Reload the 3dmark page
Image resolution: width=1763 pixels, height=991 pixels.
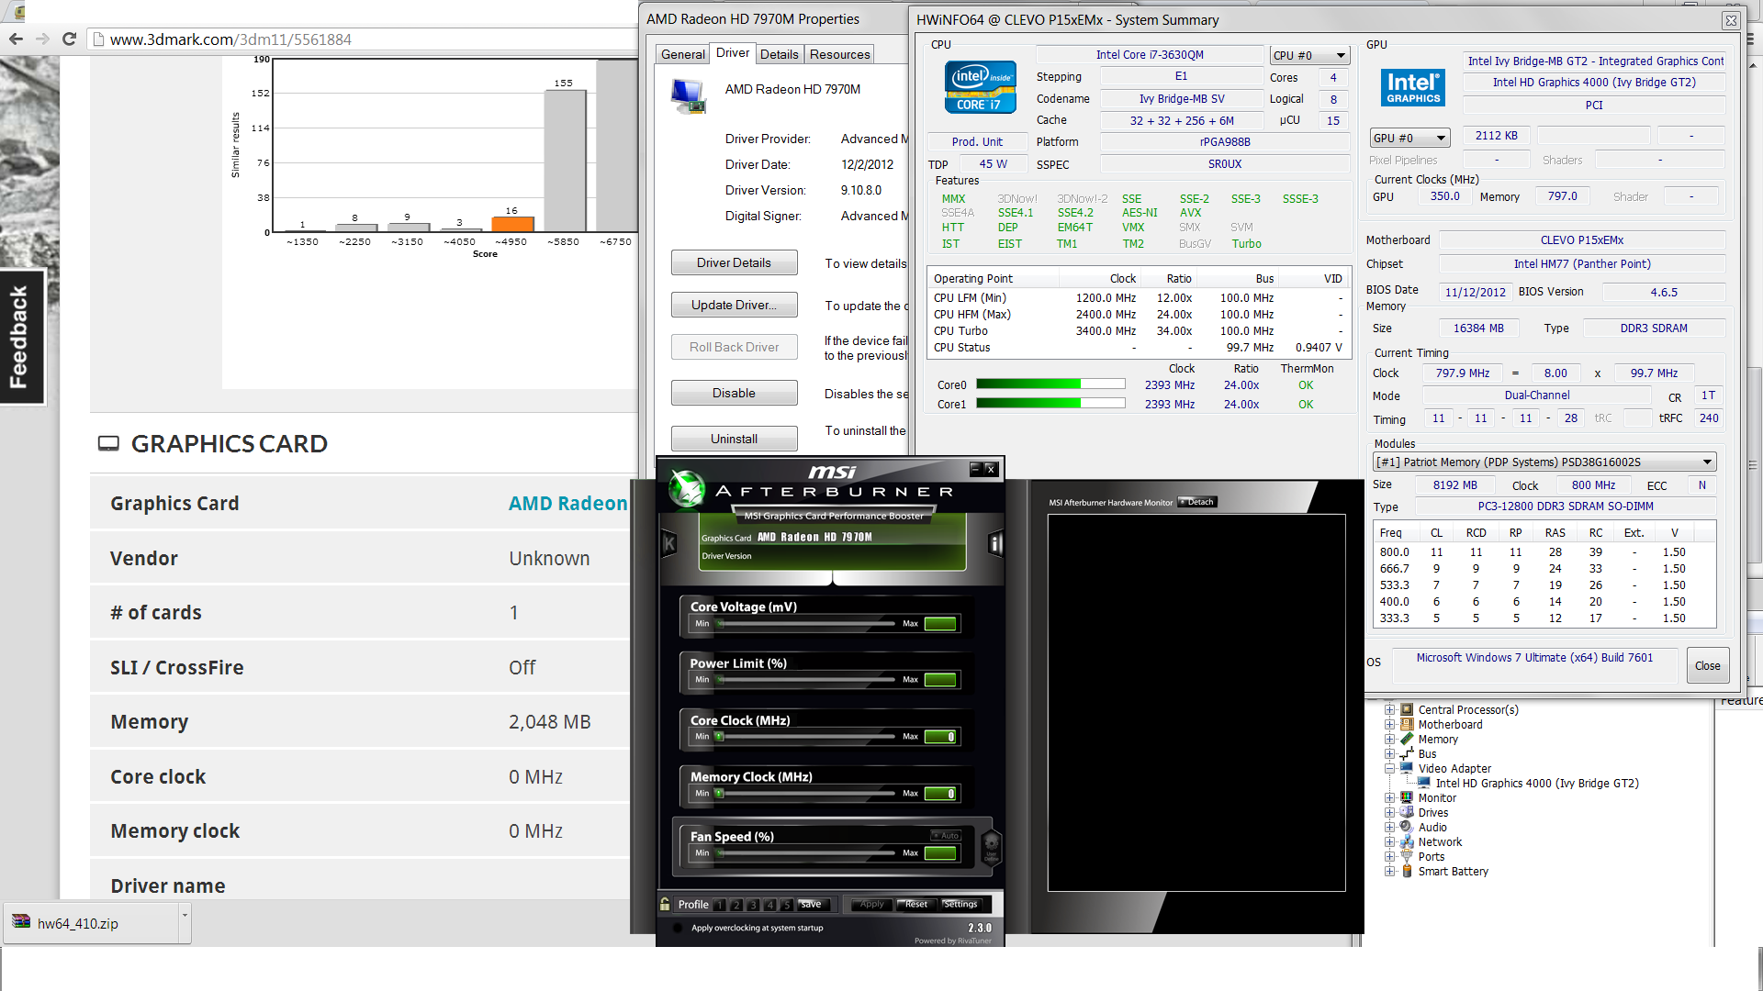click(x=69, y=39)
